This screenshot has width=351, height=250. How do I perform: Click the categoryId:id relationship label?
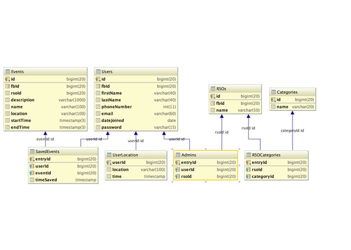pos(292,131)
